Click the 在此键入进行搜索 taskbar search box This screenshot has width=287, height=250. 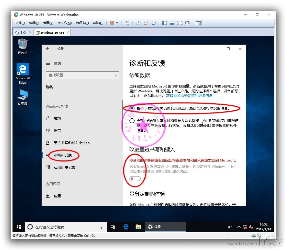coord(66,227)
